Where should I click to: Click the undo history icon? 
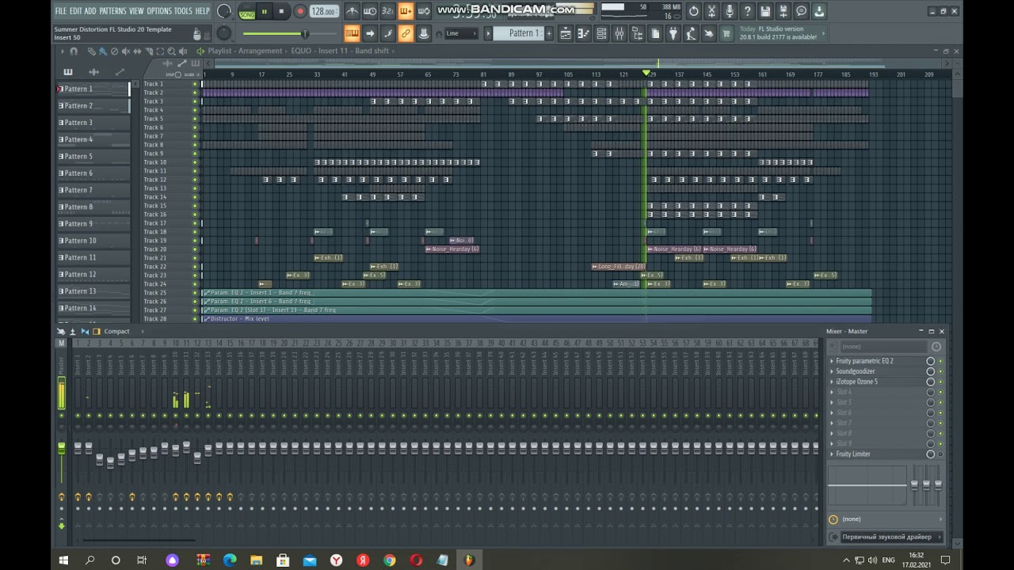(x=694, y=11)
